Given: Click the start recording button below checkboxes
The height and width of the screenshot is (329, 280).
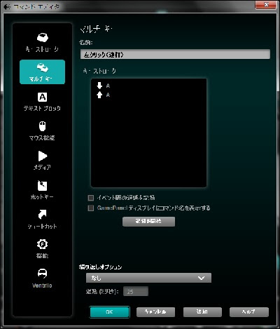Looking at the screenshot, I should 148,222.
